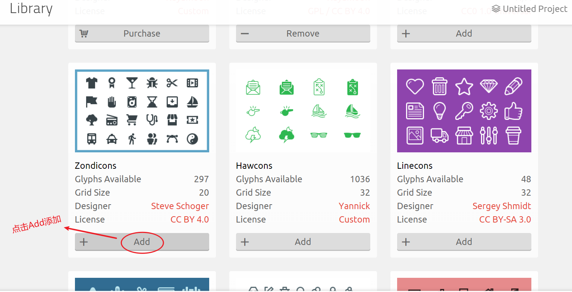Viewport: 572px width, 292px height.
Task: Open designer link Yannick
Action: coord(355,206)
